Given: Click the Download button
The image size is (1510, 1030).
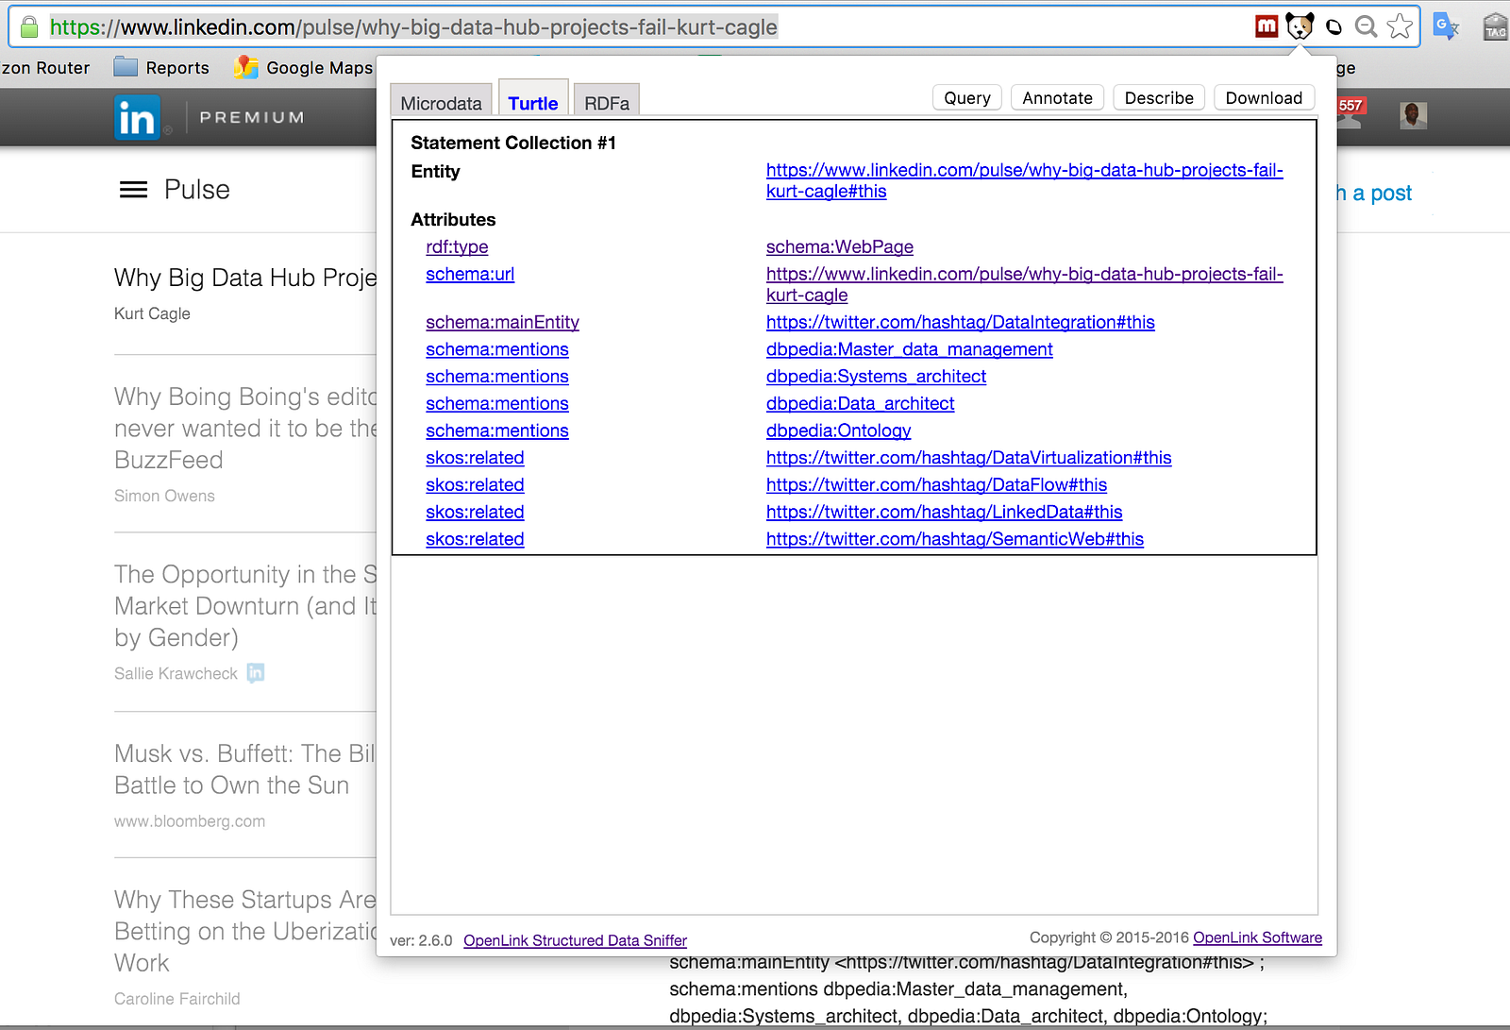Looking at the screenshot, I should (x=1263, y=98).
